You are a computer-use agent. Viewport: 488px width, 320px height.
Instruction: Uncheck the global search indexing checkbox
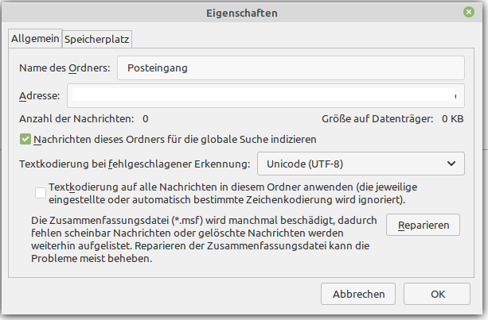coord(25,139)
